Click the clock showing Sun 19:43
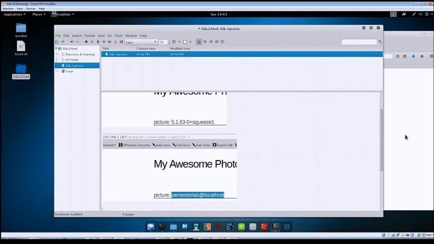 pos(218,14)
